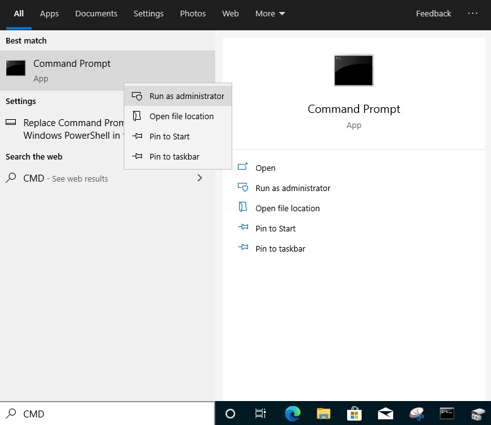Switch to the Documents search tab

pos(96,14)
